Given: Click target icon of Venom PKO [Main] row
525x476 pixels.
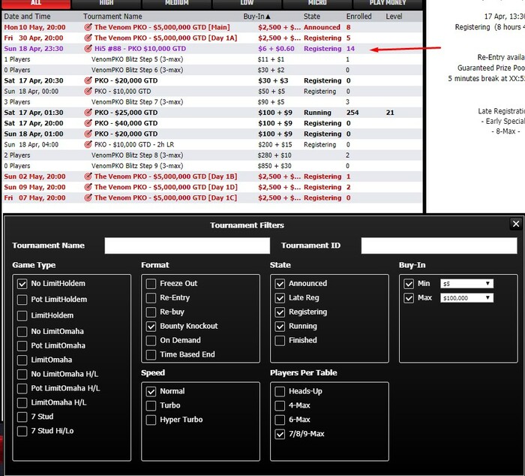Looking at the screenshot, I should pyautogui.click(x=88, y=27).
